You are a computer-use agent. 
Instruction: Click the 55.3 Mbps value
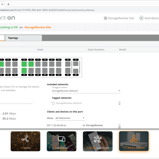point(9,119)
